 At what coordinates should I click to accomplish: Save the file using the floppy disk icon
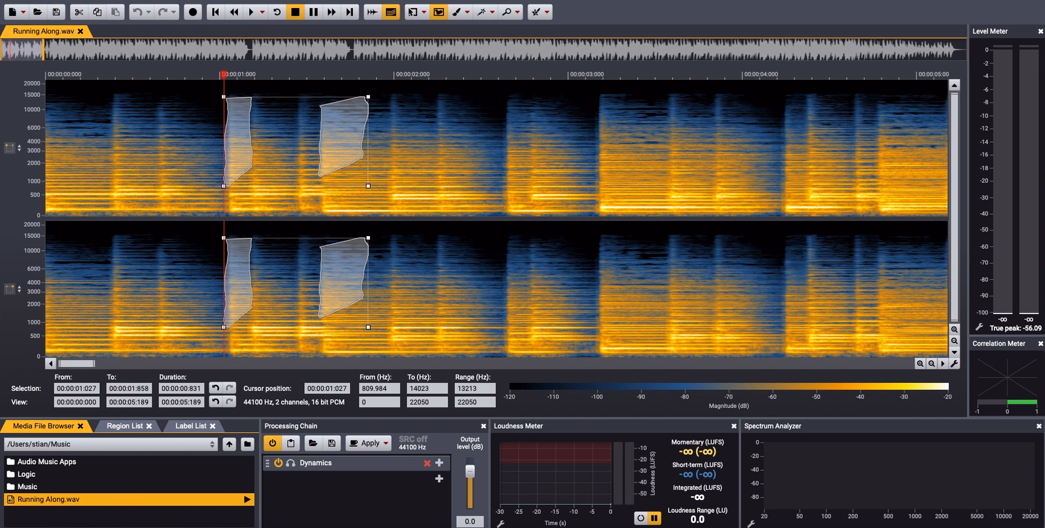click(56, 12)
